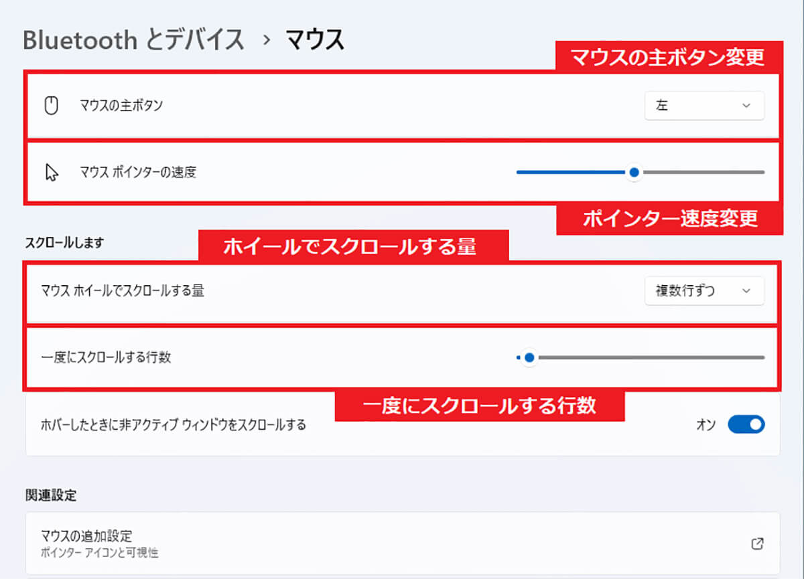Click the マウス ホイールでスクロールする量 row label

(122, 291)
